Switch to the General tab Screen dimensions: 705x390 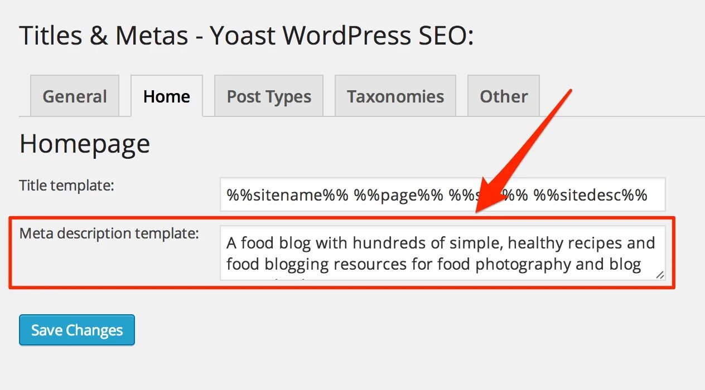click(x=75, y=96)
